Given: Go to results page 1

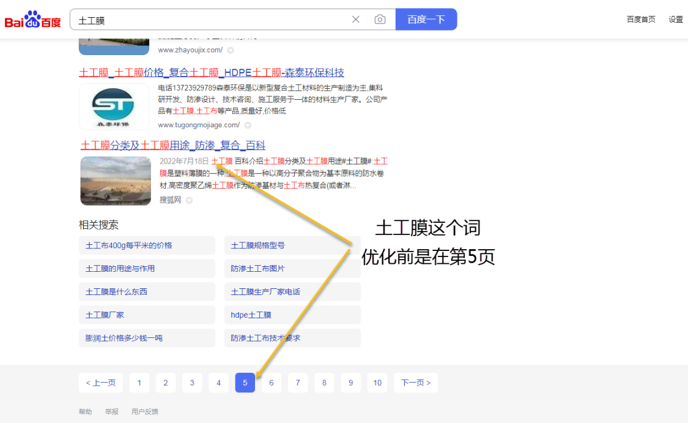Looking at the screenshot, I should tap(139, 383).
